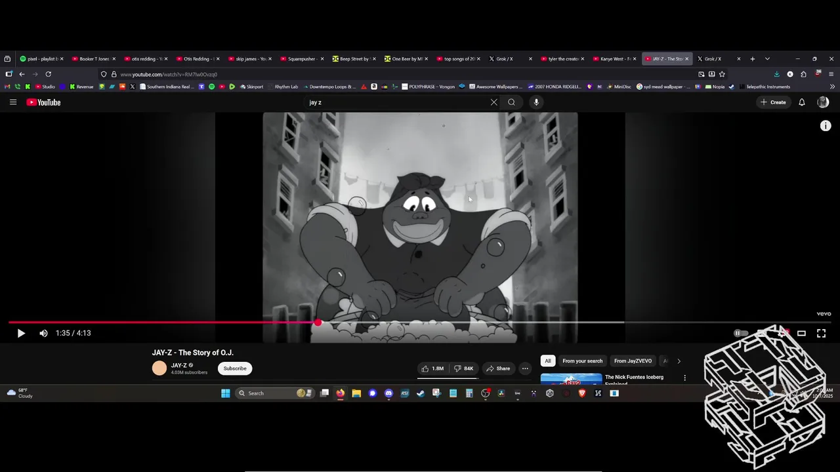Click the Windows taskbar Search box

coord(274,393)
